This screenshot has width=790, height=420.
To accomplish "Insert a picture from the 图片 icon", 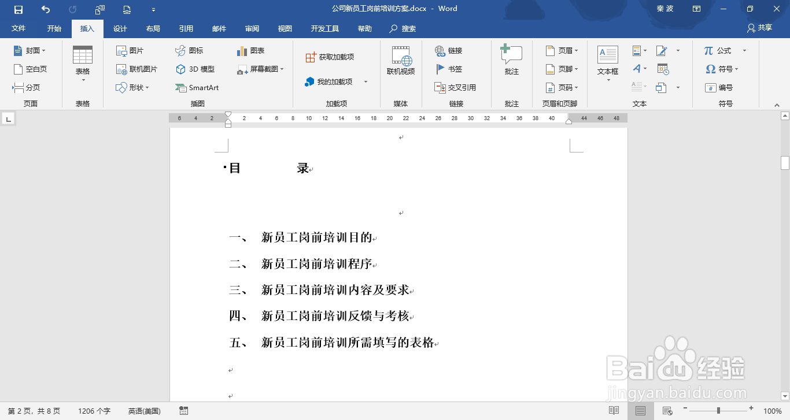I will tap(130, 51).
